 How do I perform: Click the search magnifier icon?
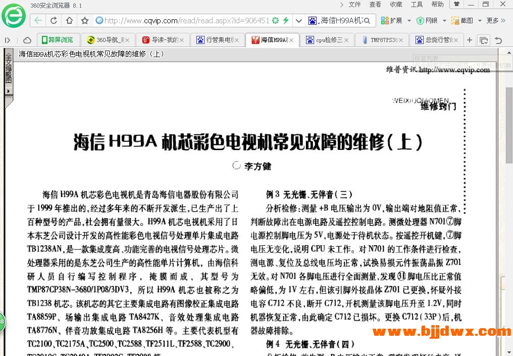[x=367, y=21]
